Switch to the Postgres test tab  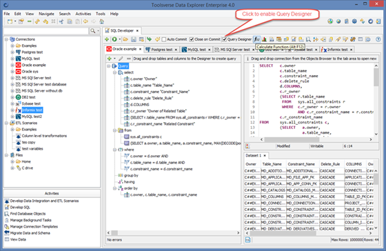[161, 50]
